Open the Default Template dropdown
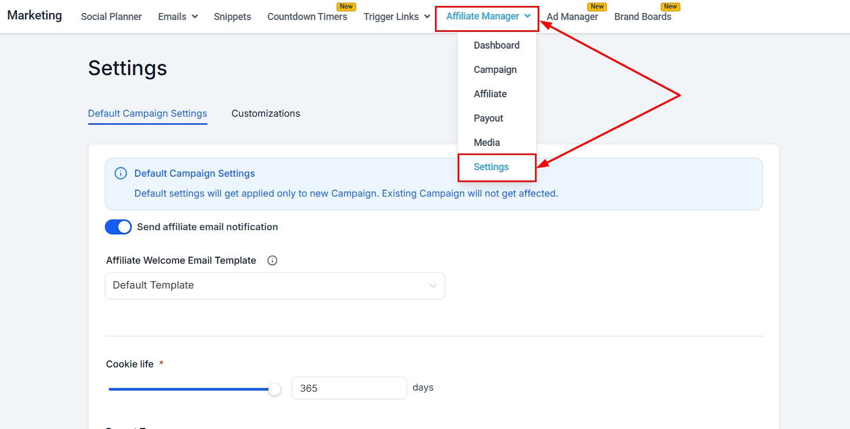Image resolution: width=850 pixels, height=429 pixels. pos(275,286)
